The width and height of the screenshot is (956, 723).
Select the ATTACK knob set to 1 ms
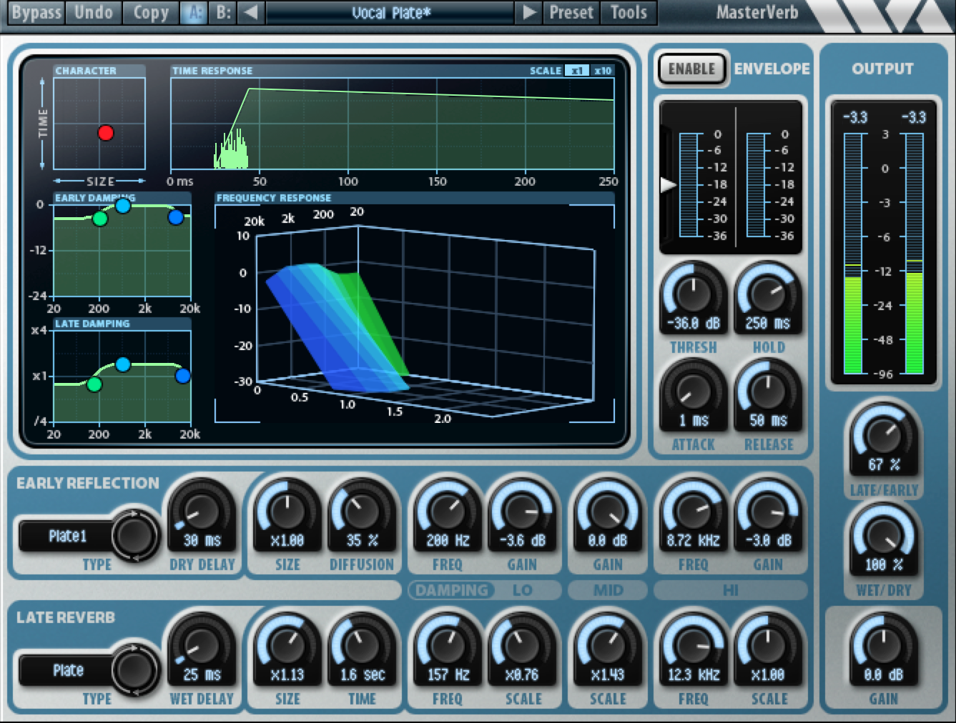pos(692,395)
